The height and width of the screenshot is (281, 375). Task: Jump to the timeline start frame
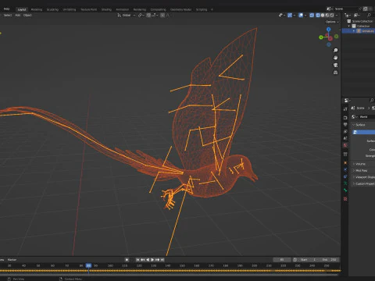point(137,260)
